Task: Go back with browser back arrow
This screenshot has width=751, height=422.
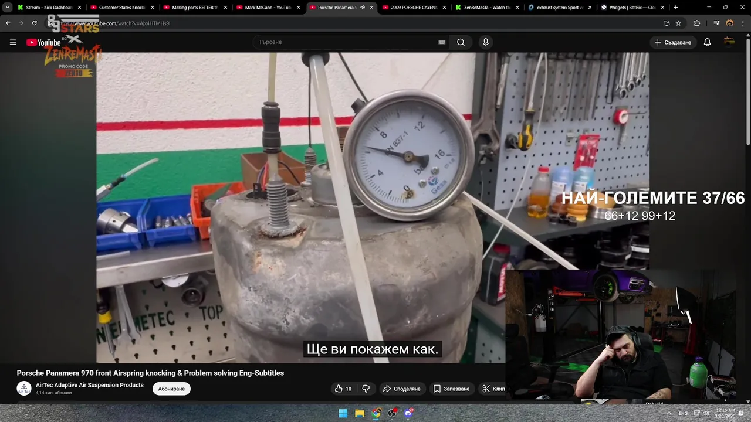Action: click(8, 23)
